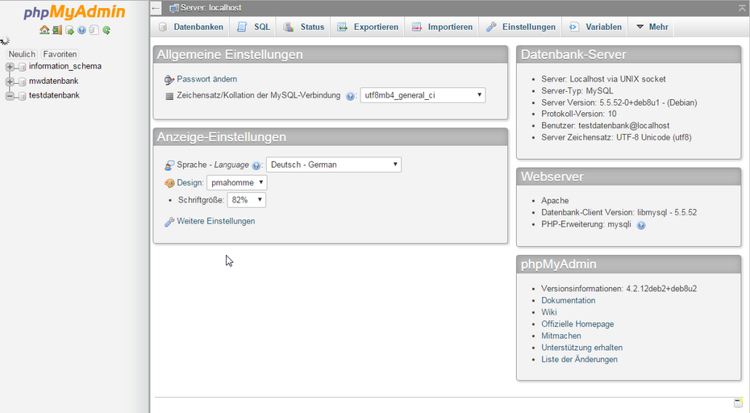The width and height of the screenshot is (750, 413).
Task: Click the testdatenbank database cylinder icon
Action: coord(22,96)
